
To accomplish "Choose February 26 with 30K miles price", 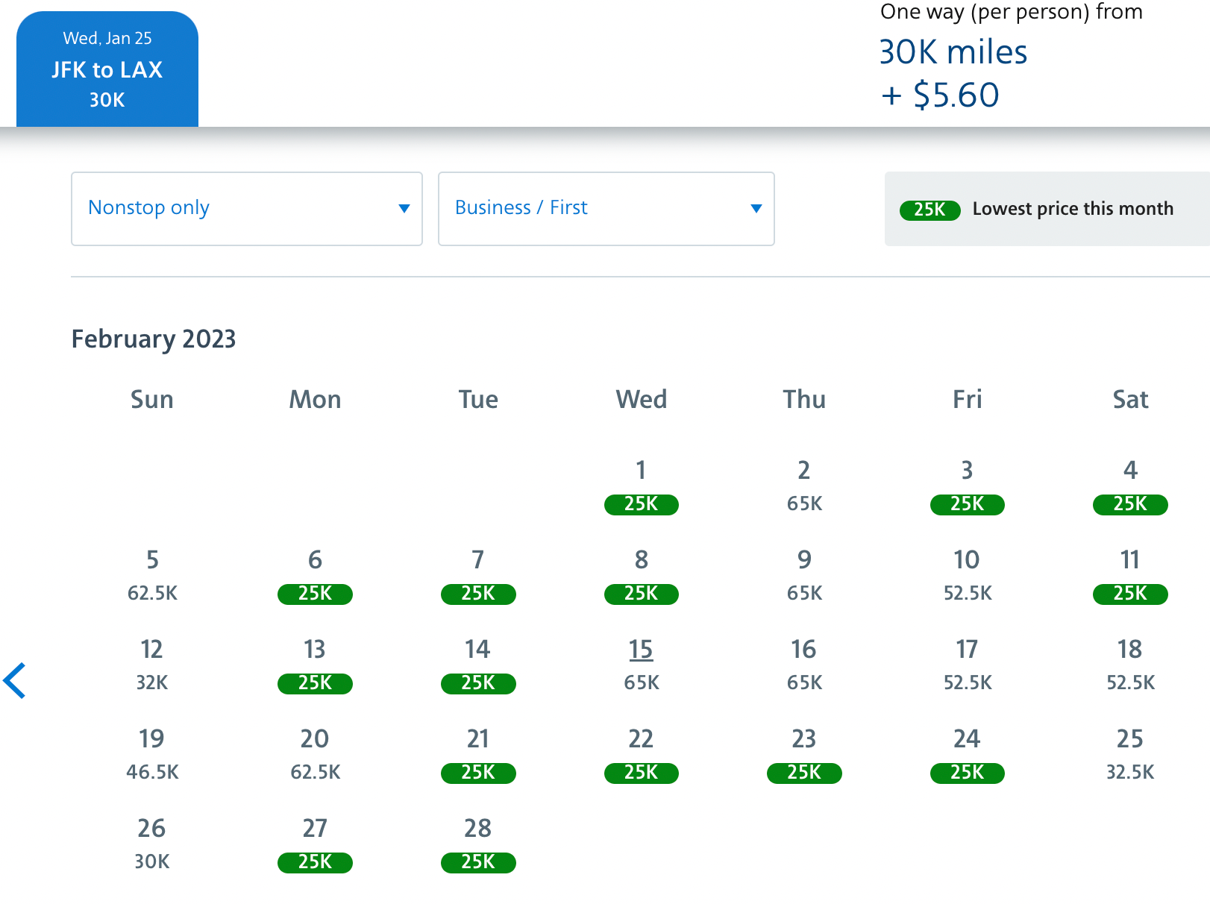I will click(151, 844).
